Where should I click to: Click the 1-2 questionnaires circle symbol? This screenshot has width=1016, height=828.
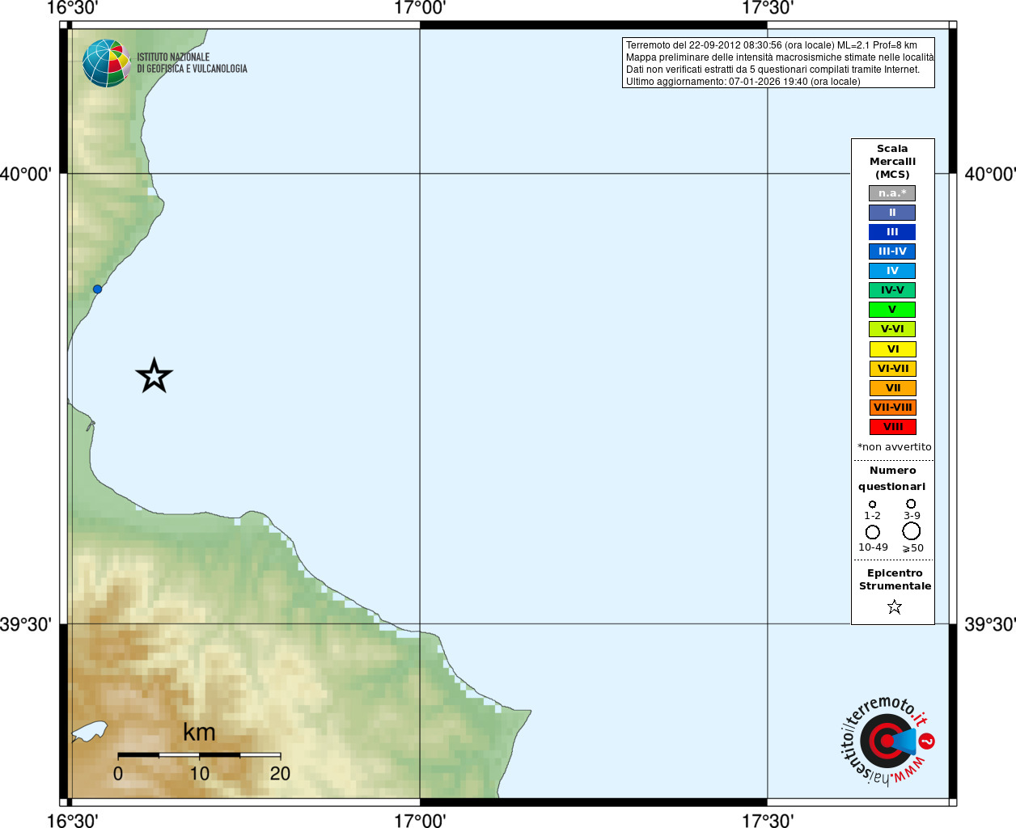872,504
